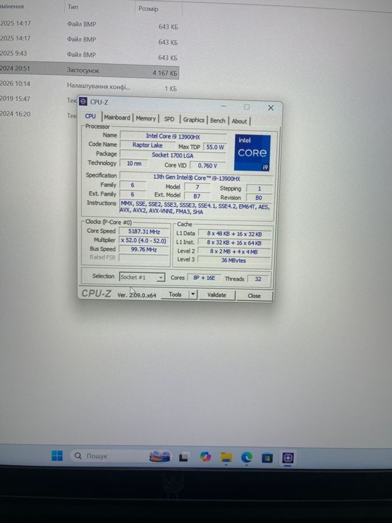Click the Intel Core i9 logo
The height and width of the screenshot is (523, 392).
(252, 153)
